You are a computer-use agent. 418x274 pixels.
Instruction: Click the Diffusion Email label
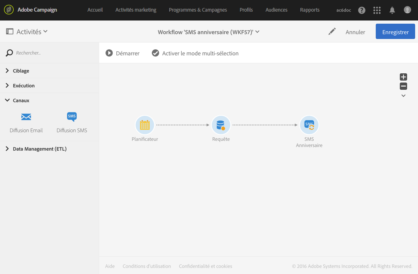(26, 130)
